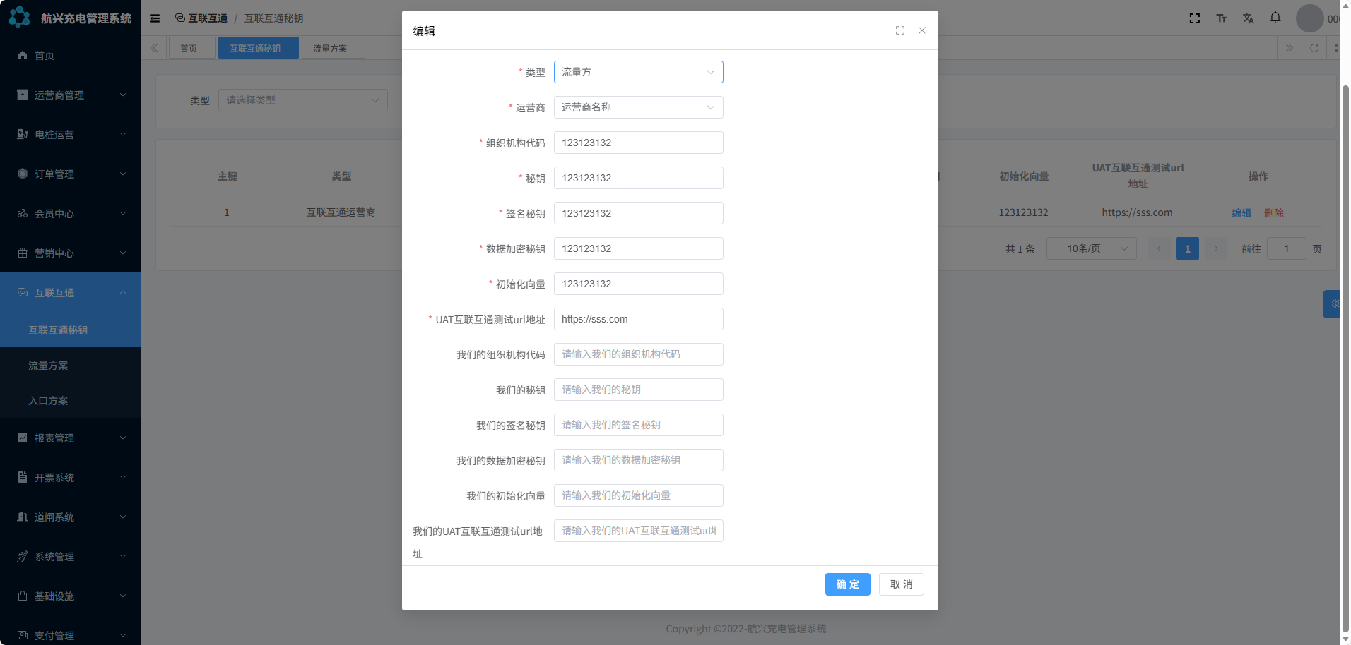Screen dimensions: 1351x645
Task: Collapse the 互联互通 sidebar menu
Action: 70,293
